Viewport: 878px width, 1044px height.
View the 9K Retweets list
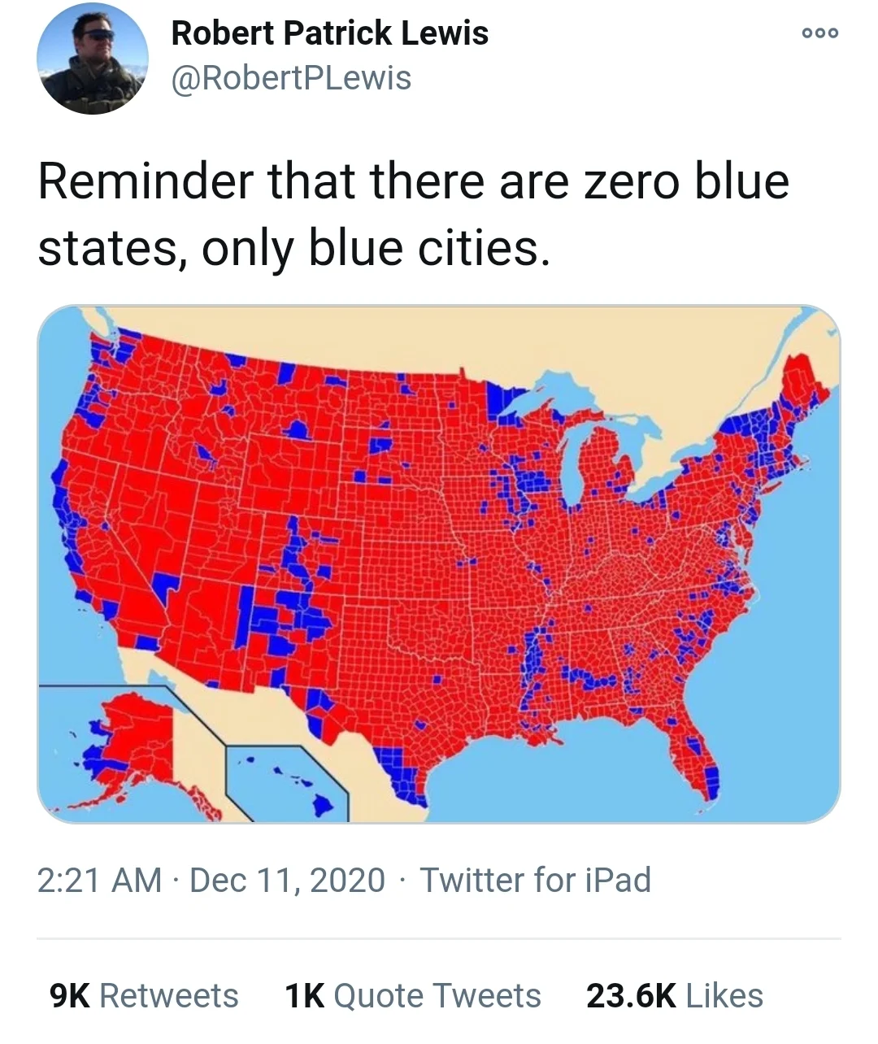pos(144,995)
